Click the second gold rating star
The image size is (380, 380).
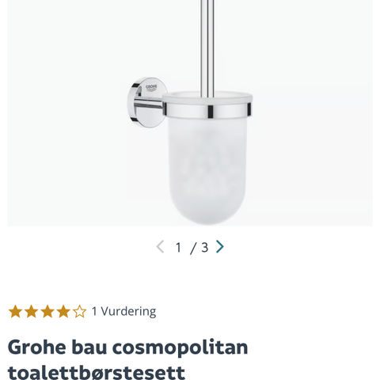pyautogui.click(x=31, y=311)
